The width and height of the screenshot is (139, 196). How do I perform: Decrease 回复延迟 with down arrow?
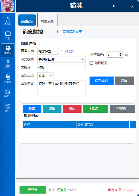click(121, 56)
